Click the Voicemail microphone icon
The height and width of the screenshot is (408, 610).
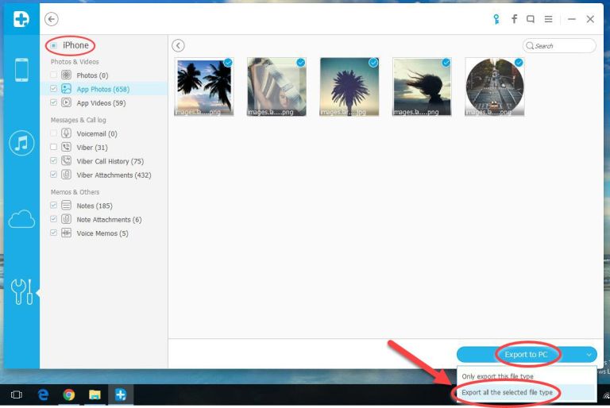coord(66,133)
